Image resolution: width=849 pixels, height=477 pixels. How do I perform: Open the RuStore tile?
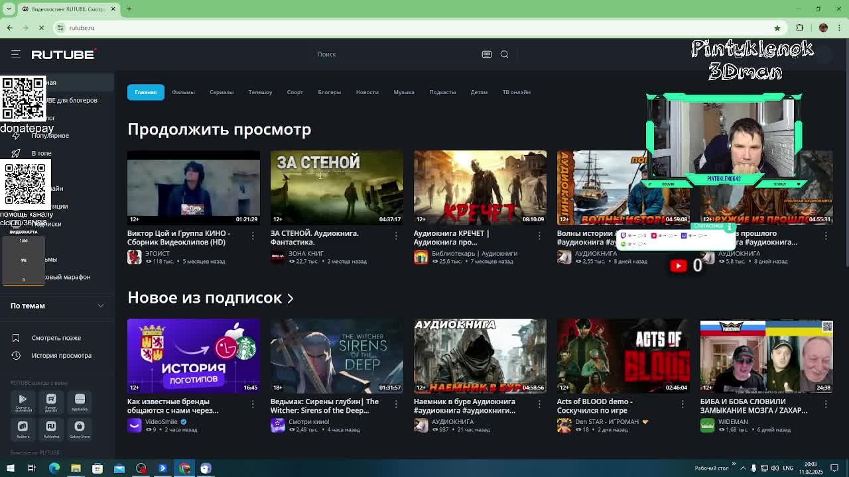tap(23, 429)
